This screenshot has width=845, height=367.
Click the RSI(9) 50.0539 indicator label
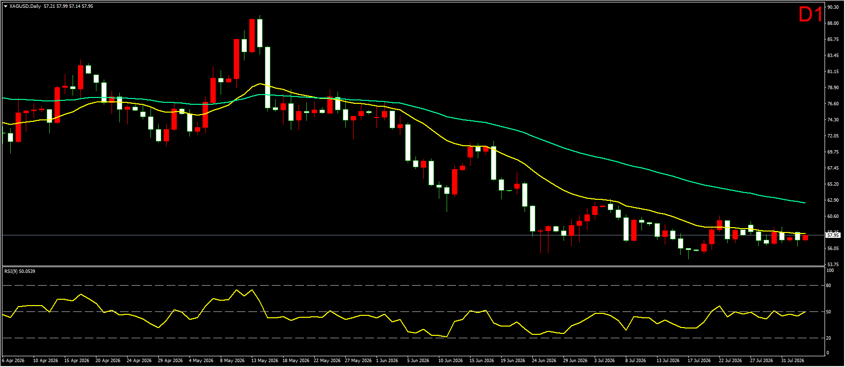click(x=19, y=271)
